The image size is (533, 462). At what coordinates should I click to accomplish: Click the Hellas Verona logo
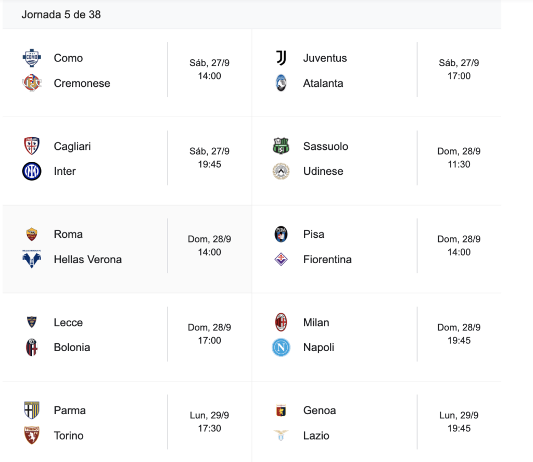pyautogui.click(x=32, y=259)
